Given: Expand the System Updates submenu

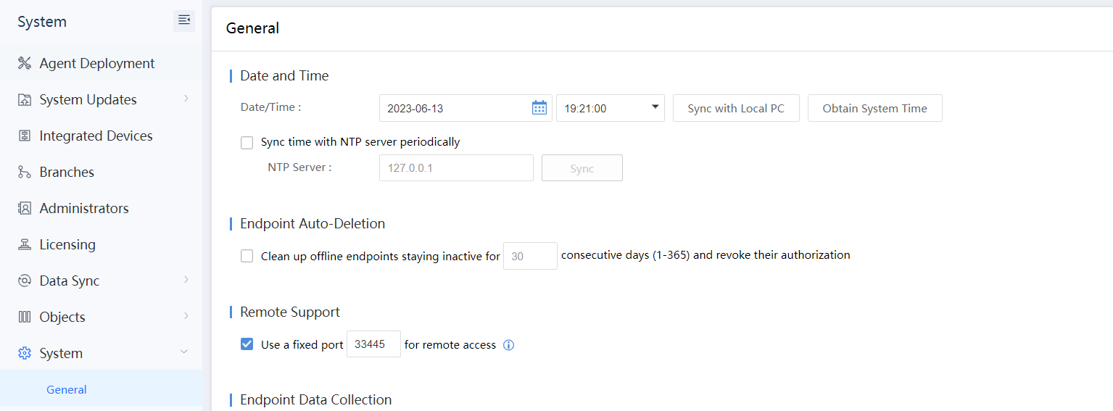Looking at the screenshot, I should (186, 99).
